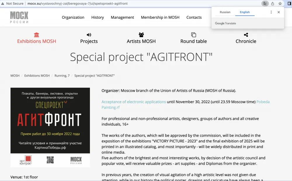Click the MOSH Russia logo
Screen dimensions: 292x181
coord(19,17)
